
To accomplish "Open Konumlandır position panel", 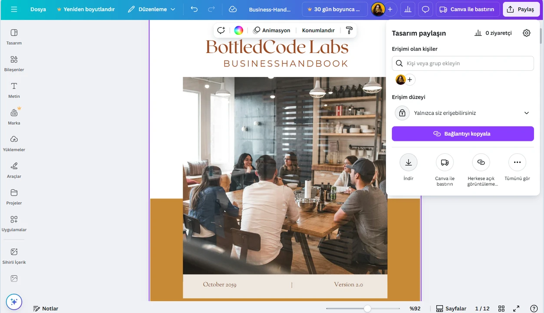I will [x=318, y=30].
